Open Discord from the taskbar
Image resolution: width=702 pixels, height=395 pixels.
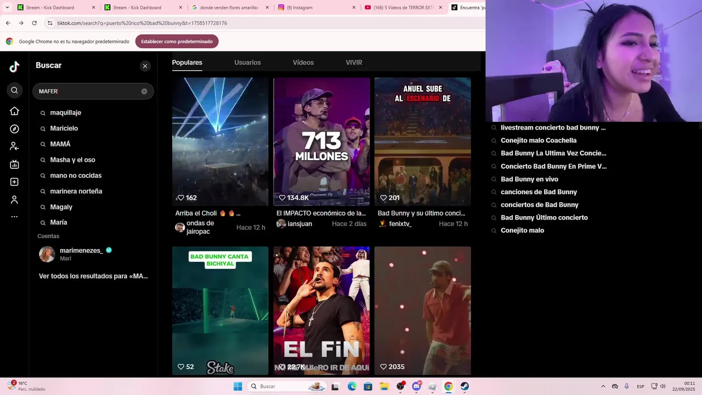pyautogui.click(x=416, y=386)
